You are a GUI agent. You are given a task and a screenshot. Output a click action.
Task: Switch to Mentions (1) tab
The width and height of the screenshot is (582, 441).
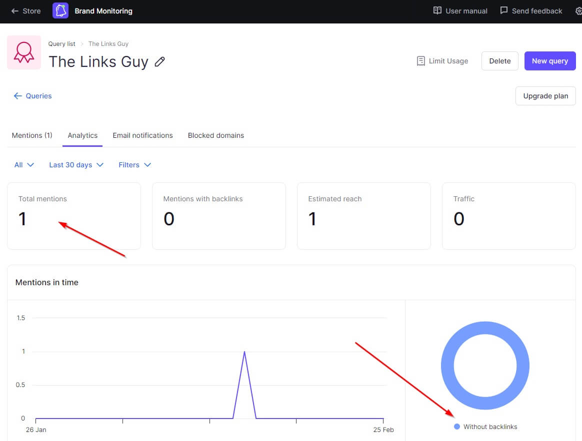(32, 135)
